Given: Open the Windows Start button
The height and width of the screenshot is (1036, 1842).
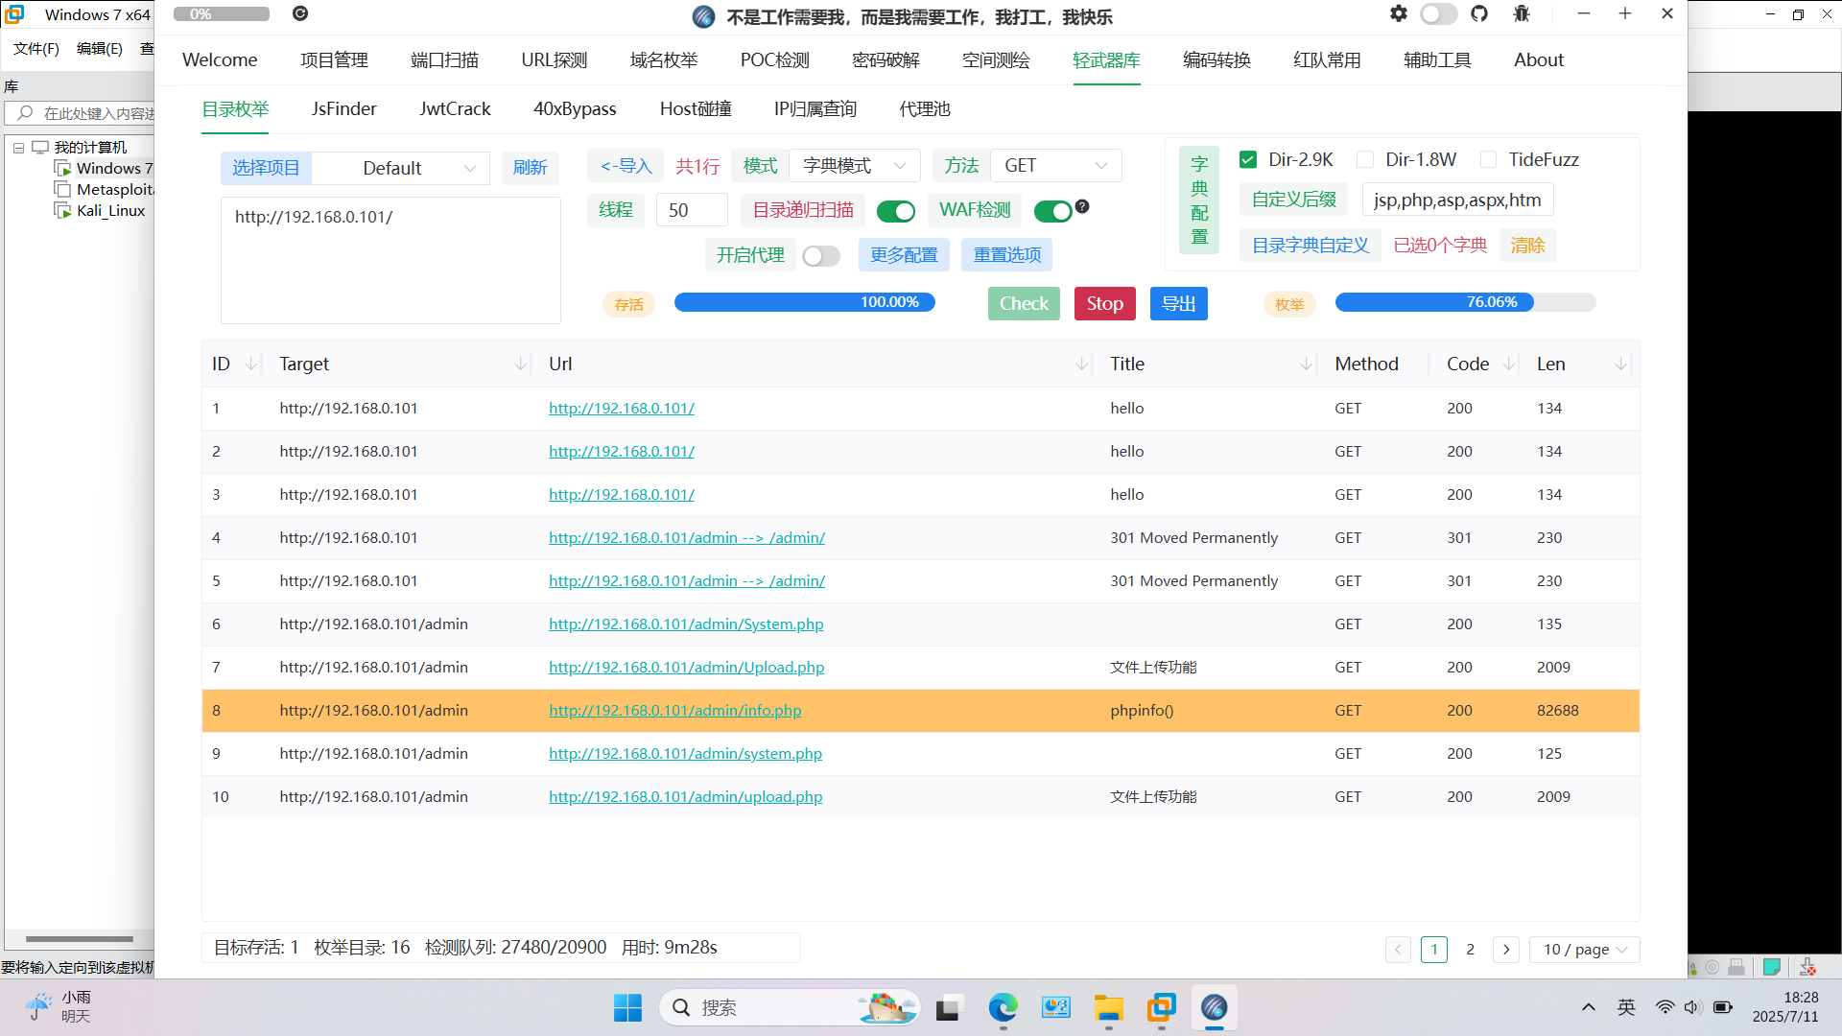Looking at the screenshot, I should click(x=628, y=1007).
